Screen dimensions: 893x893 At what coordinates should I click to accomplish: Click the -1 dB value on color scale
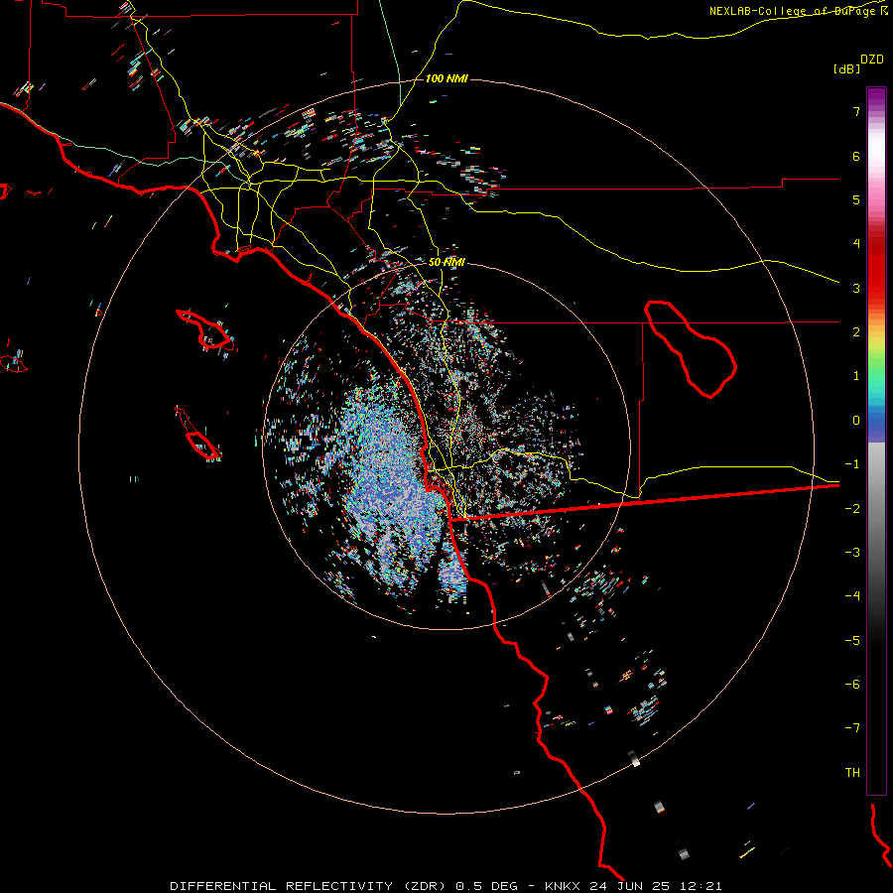tap(852, 464)
